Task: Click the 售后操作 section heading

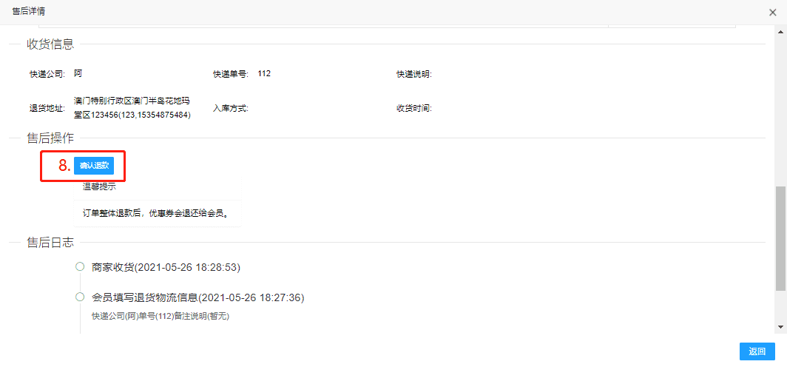Action: [x=50, y=138]
